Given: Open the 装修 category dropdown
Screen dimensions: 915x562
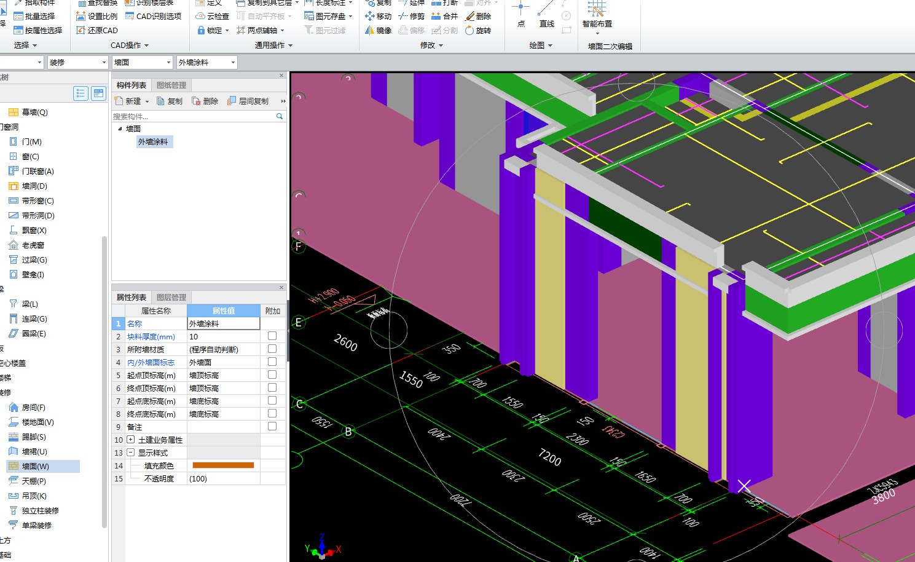Looking at the screenshot, I should (104, 62).
